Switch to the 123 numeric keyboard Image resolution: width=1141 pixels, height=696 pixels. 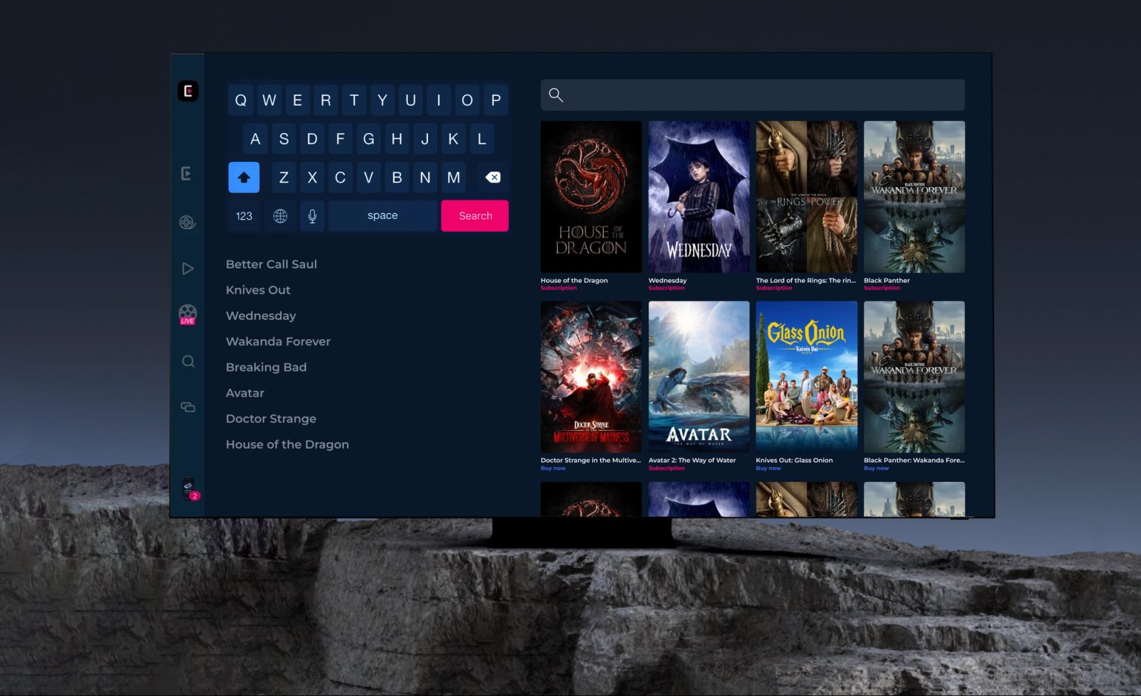(x=244, y=216)
